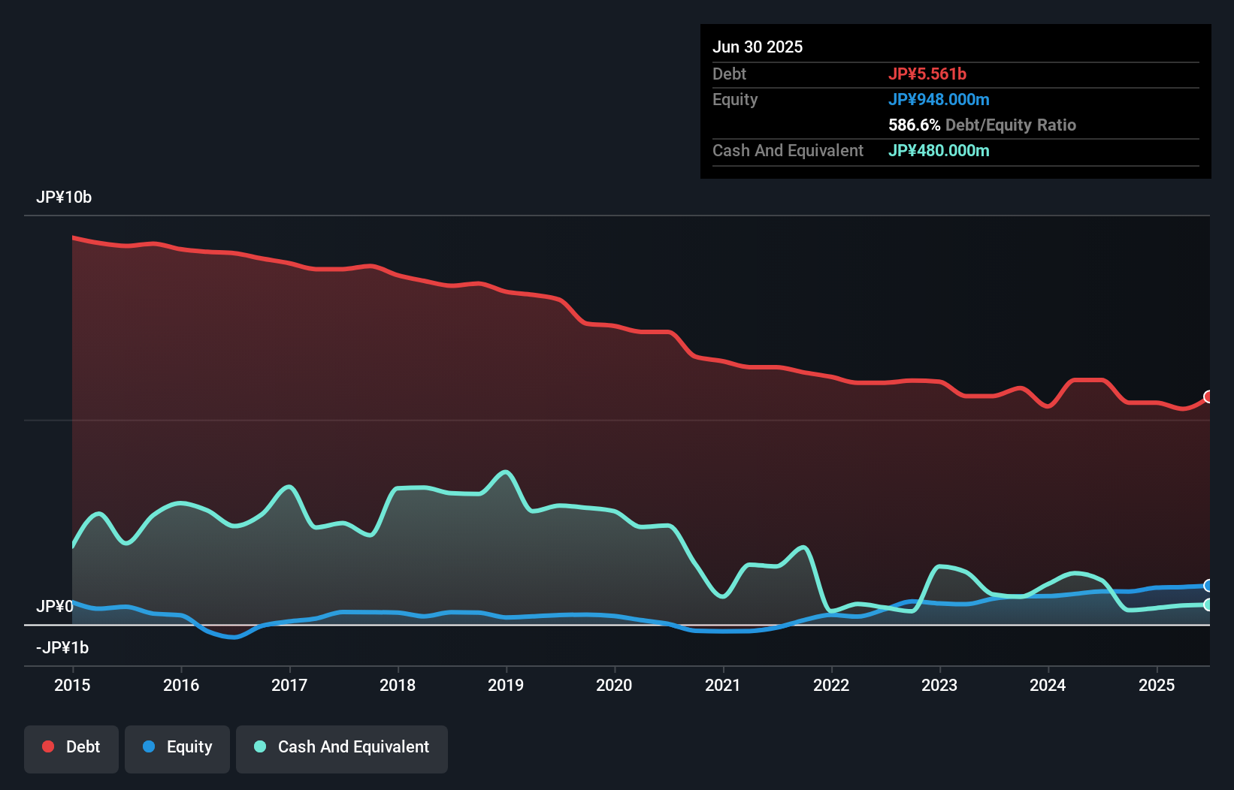
Task: Click the -JP¥1b axis label
Action: (62, 647)
